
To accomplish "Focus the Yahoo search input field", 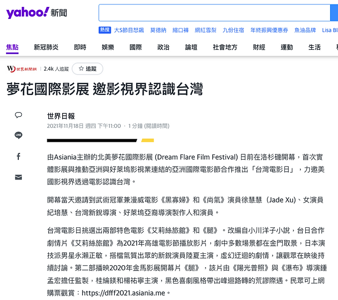I will (214, 13).
